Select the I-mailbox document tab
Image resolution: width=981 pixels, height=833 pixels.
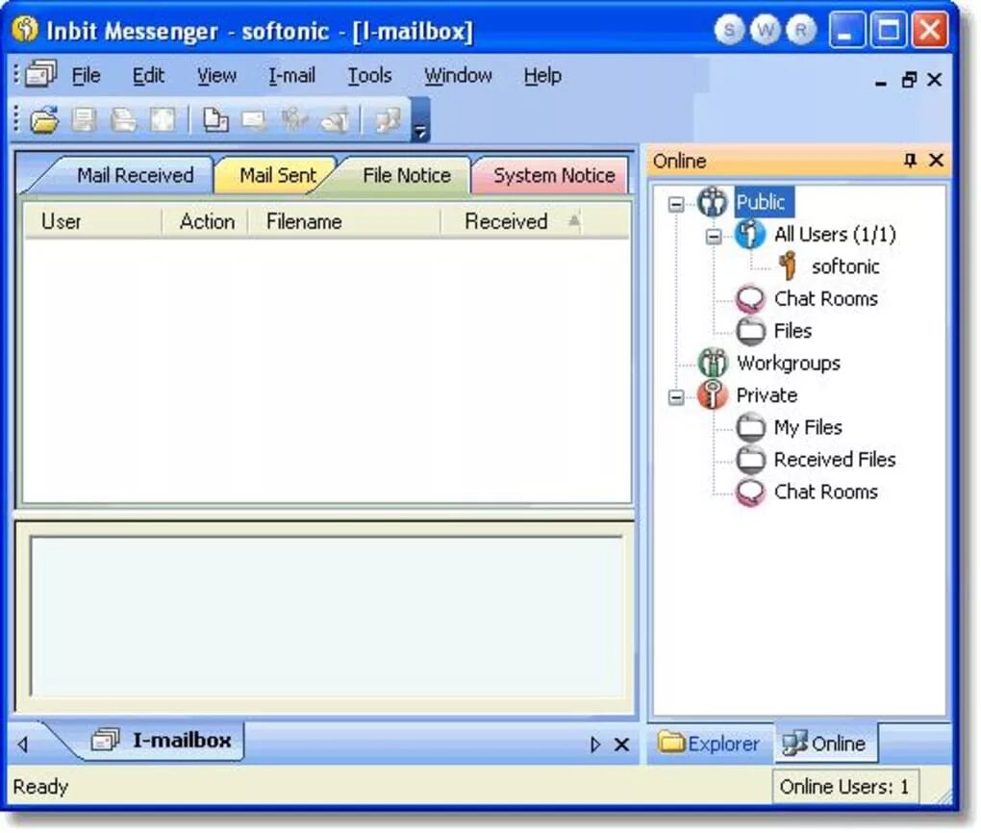coord(163,741)
